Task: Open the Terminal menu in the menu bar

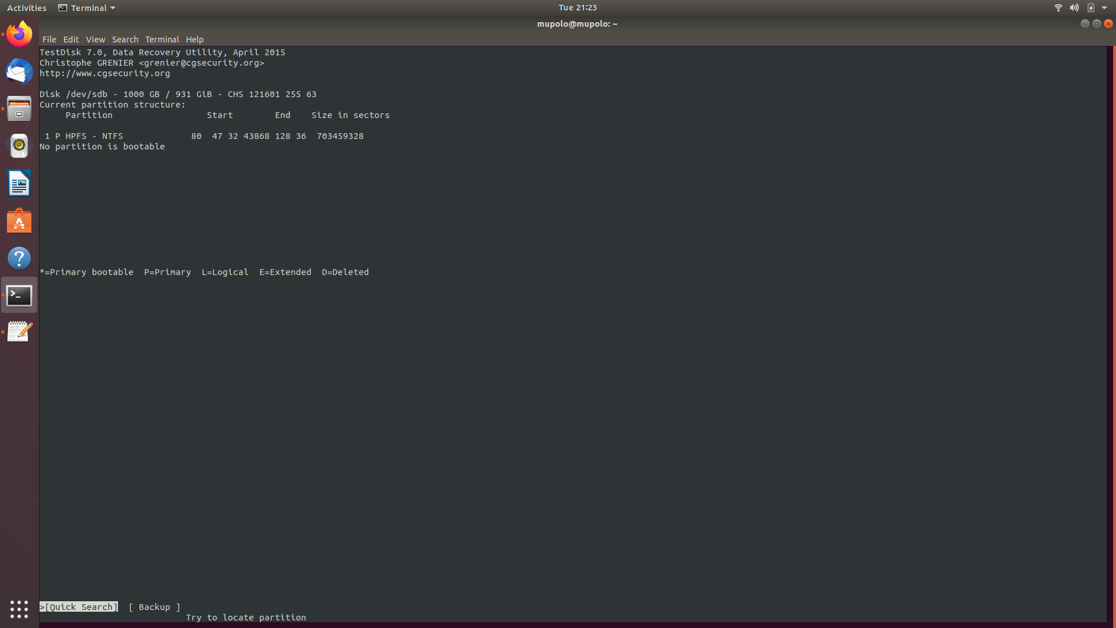Action: pos(162,39)
